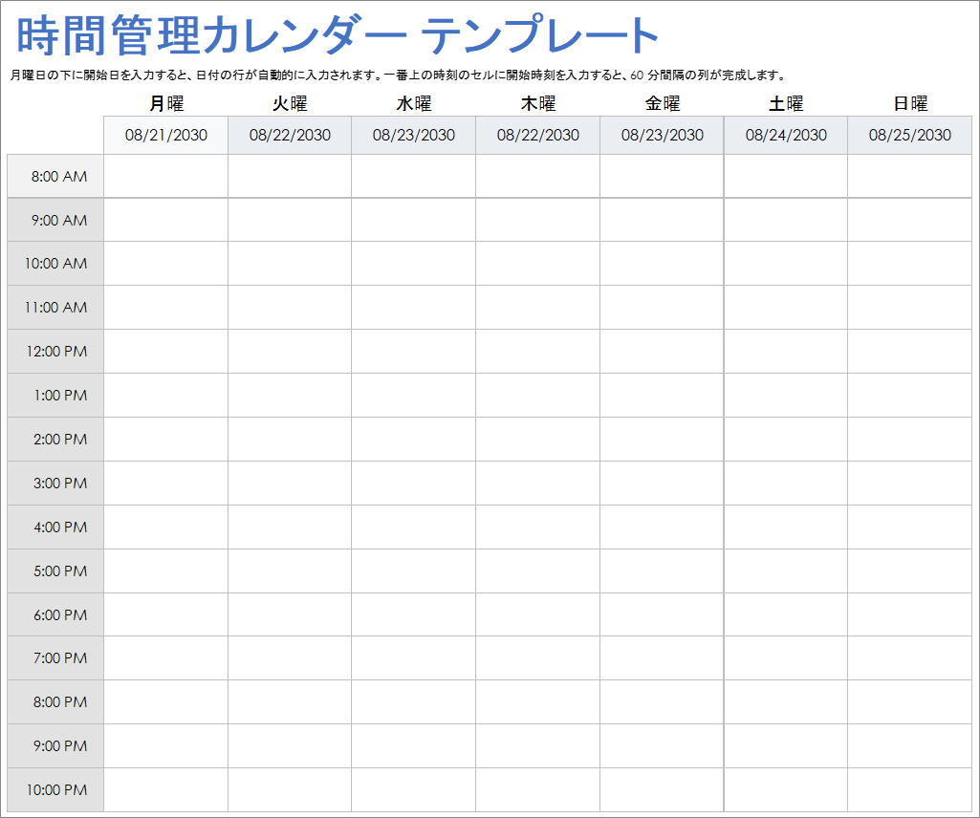
Task: Select the 08/24/2030 date cell
Action: [x=786, y=135]
